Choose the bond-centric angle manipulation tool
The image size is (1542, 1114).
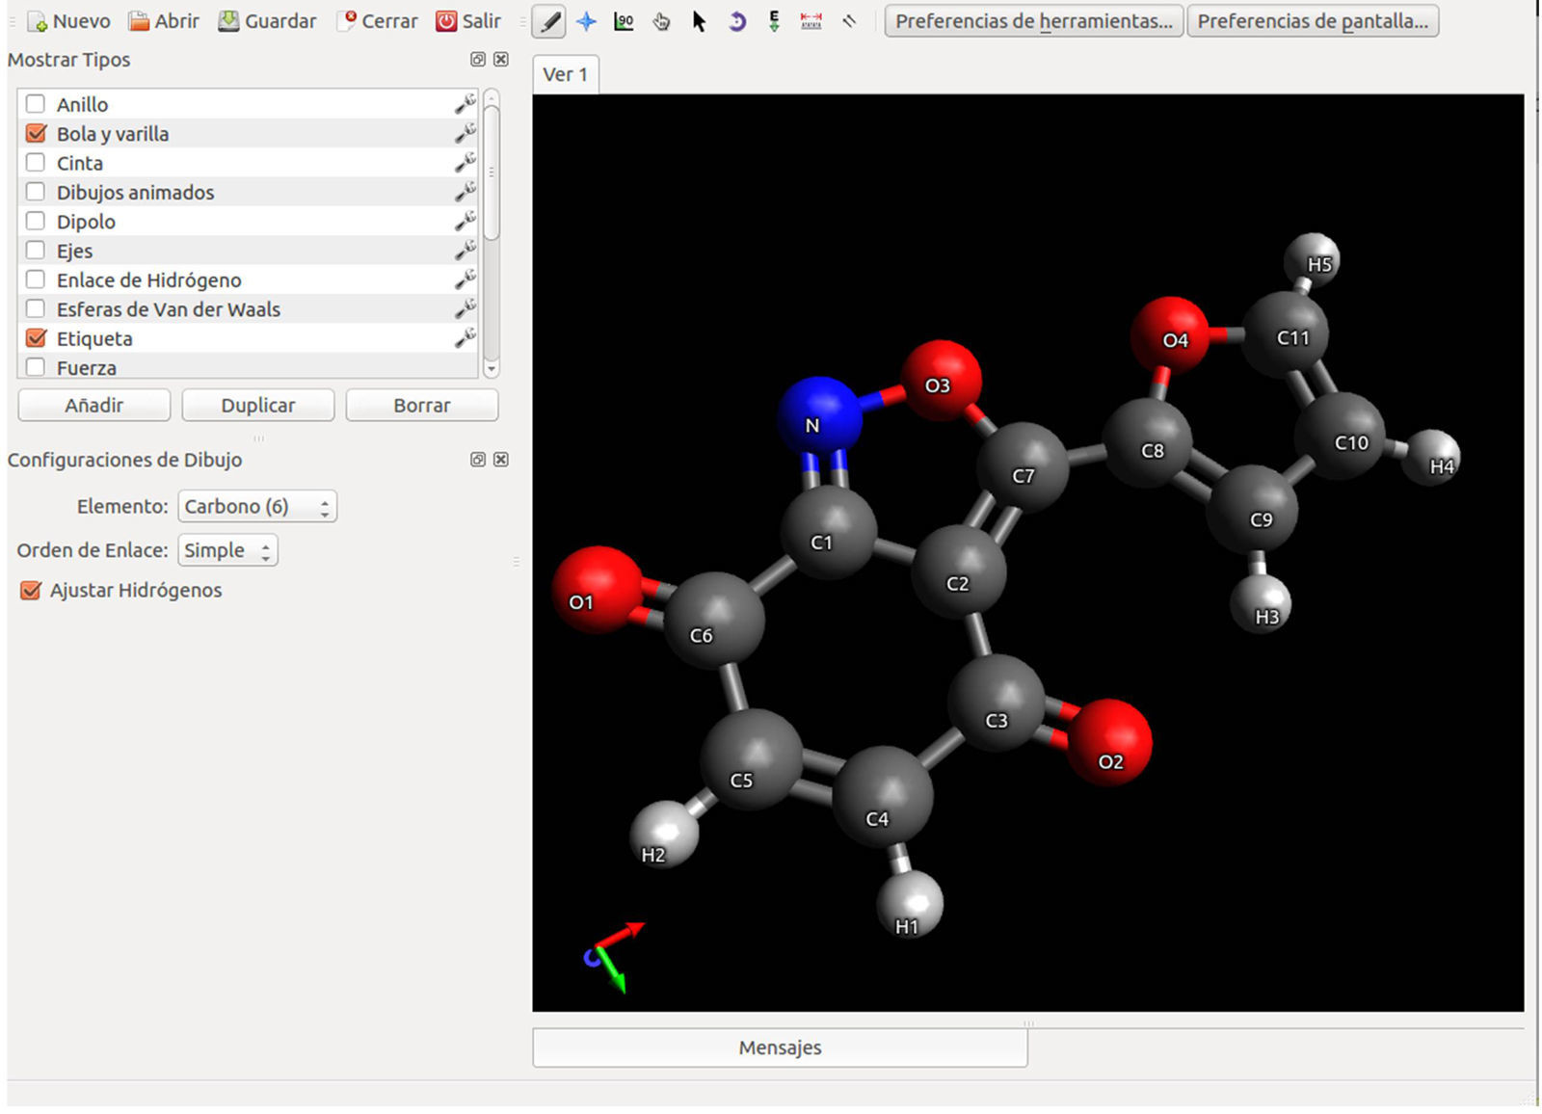coord(624,21)
